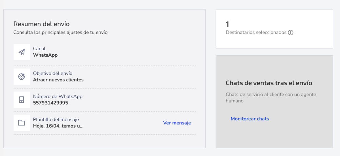Click the paper plane Canal icon

(21, 52)
